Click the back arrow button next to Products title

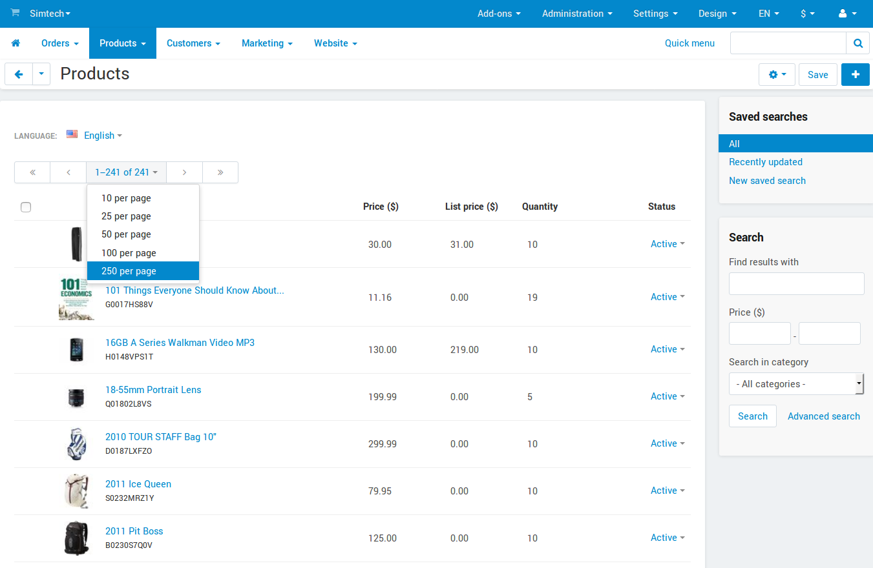coord(19,74)
